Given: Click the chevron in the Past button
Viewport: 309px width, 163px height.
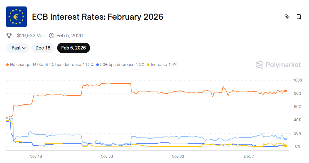Looking at the screenshot, I should (24, 48).
